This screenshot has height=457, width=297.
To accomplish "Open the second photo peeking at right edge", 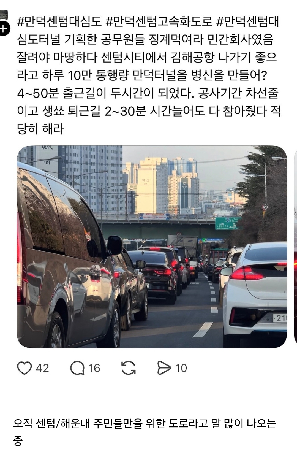I will (295, 247).
